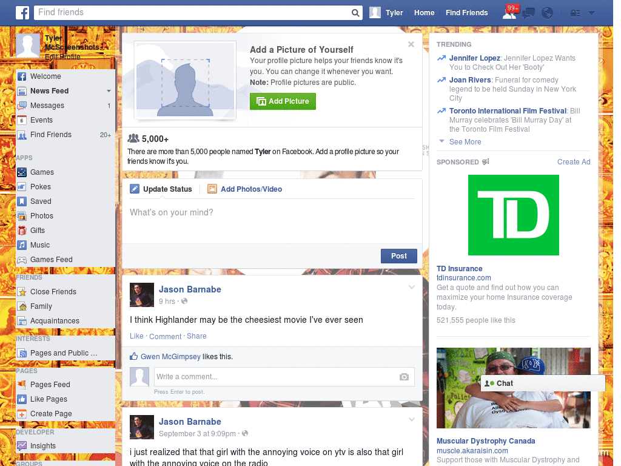Click the Insights chart icon
This screenshot has width=621, height=466.
tap(22, 446)
